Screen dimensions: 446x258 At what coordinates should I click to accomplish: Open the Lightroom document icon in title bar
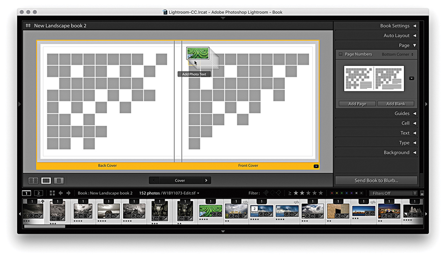pyautogui.click(x=165, y=12)
